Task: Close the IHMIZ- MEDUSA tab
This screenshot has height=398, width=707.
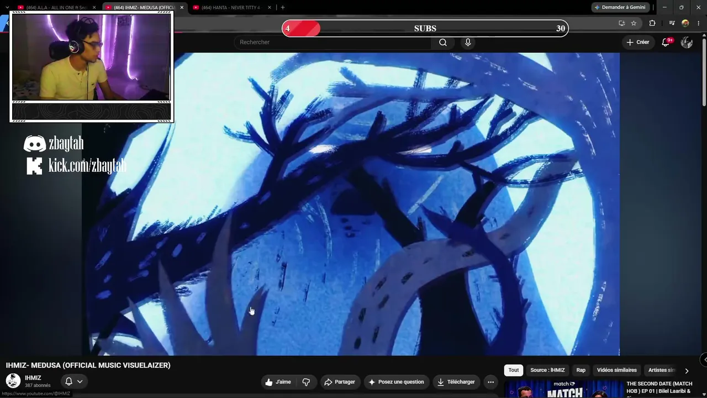Action: [x=182, y=8]
